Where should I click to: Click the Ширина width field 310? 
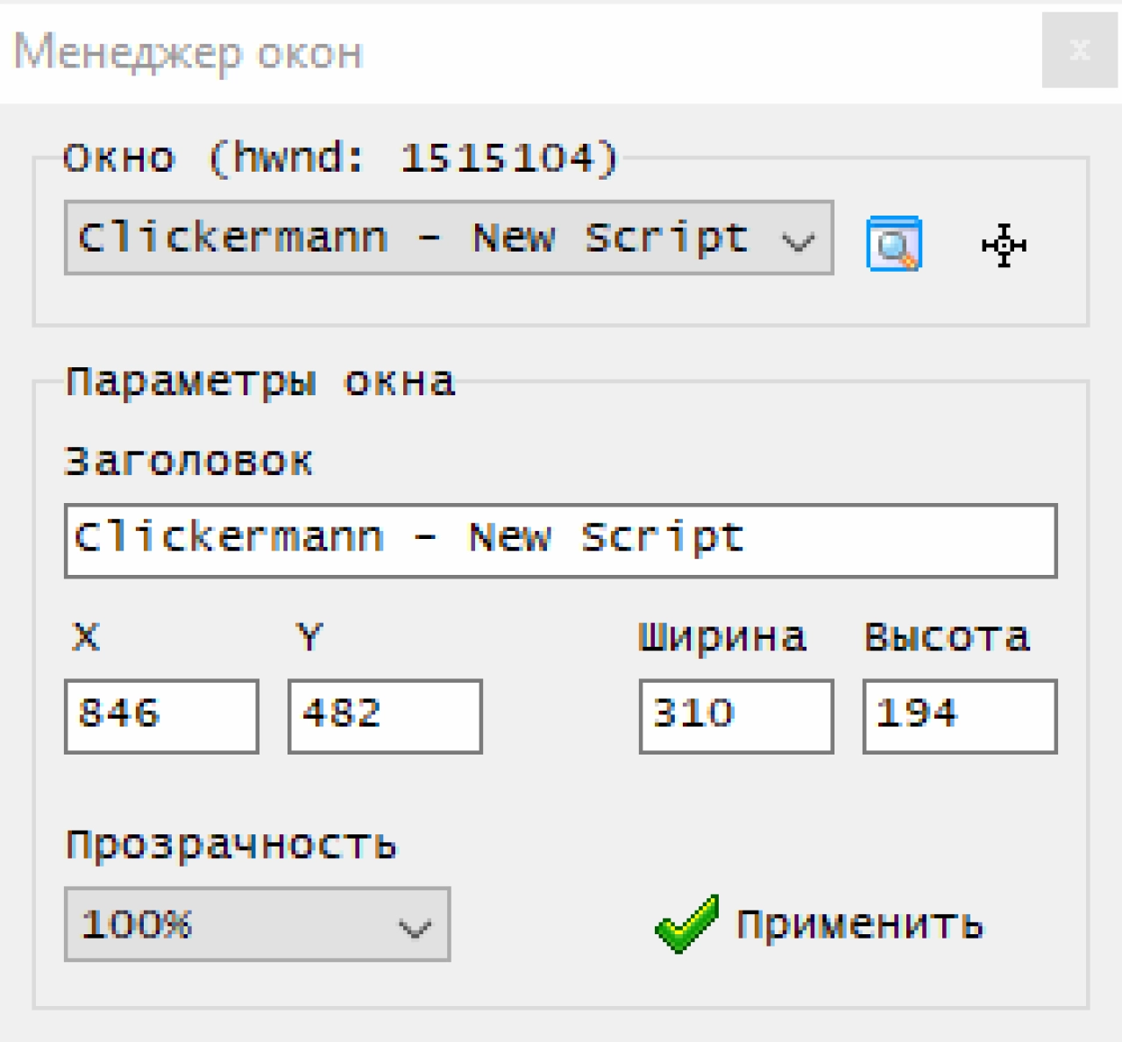point(736,715)
